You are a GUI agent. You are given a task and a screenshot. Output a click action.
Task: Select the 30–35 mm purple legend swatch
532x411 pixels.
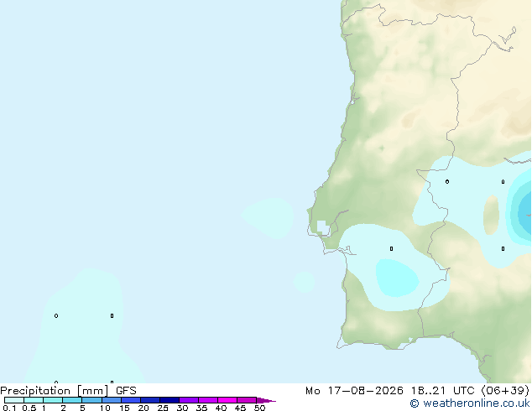pos(189,400)
